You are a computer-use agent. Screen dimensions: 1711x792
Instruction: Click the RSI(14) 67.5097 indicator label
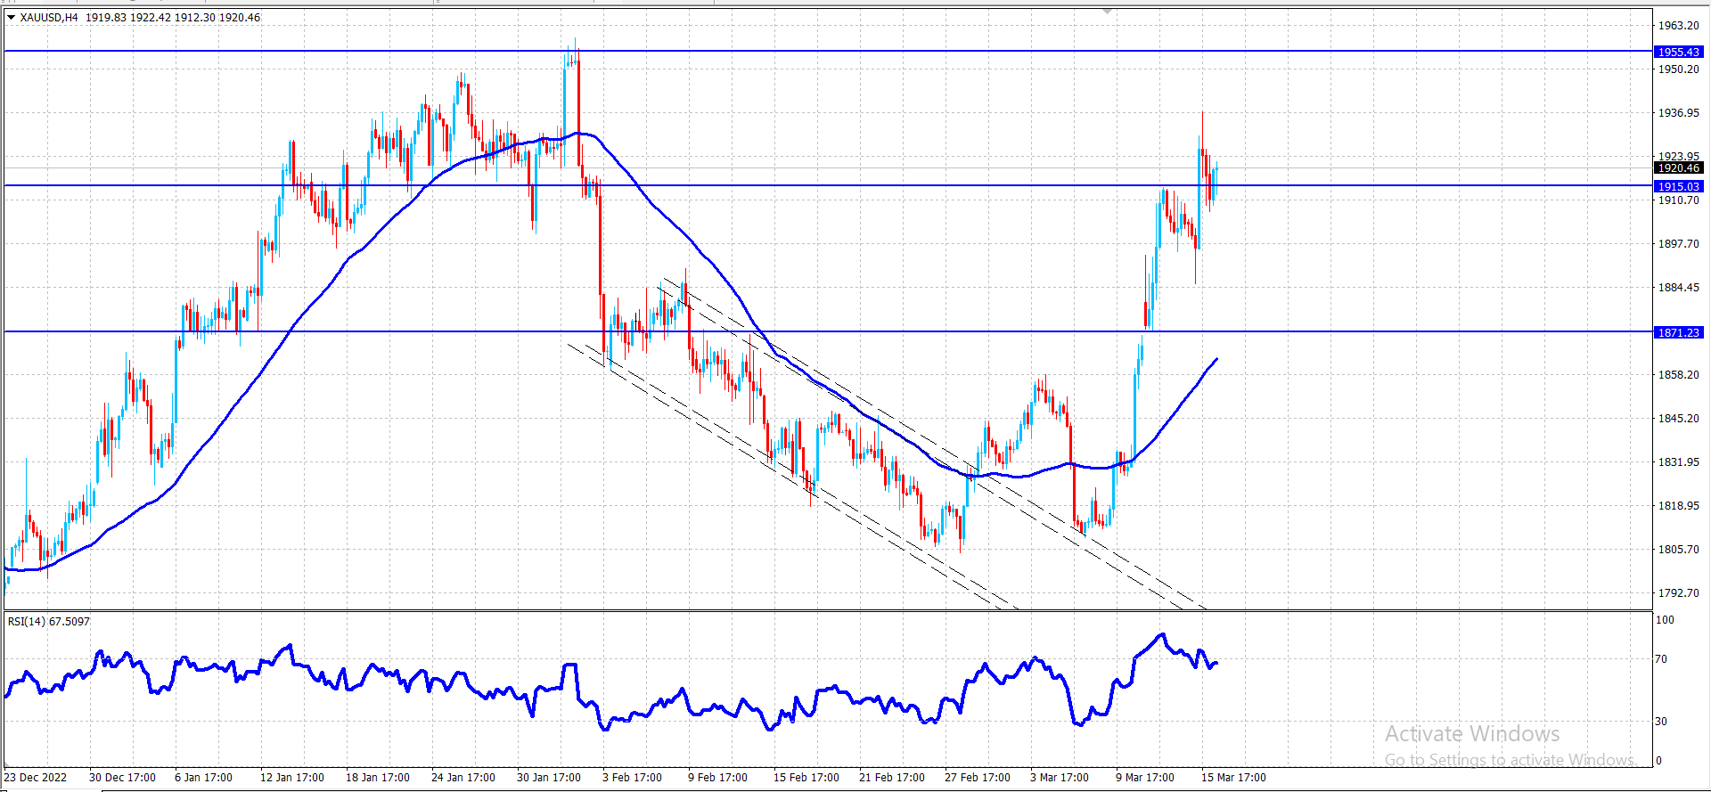point(49,621)
